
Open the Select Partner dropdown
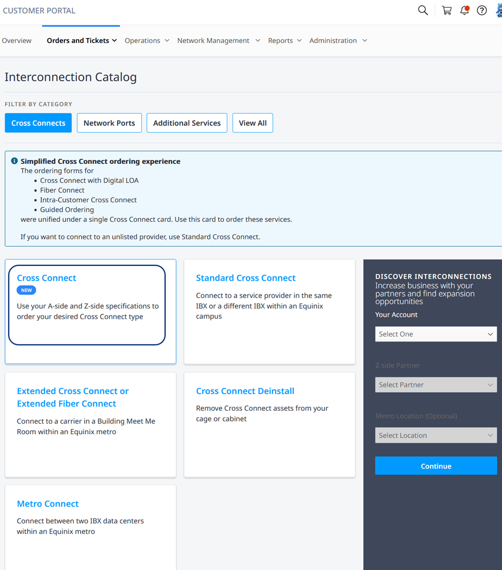436,385
